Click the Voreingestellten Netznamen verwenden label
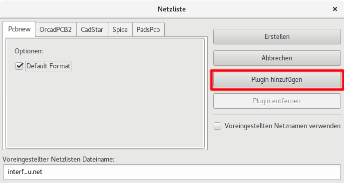This screenshot has height=183, width=344. pyautogui.click(x=283, y=126)
